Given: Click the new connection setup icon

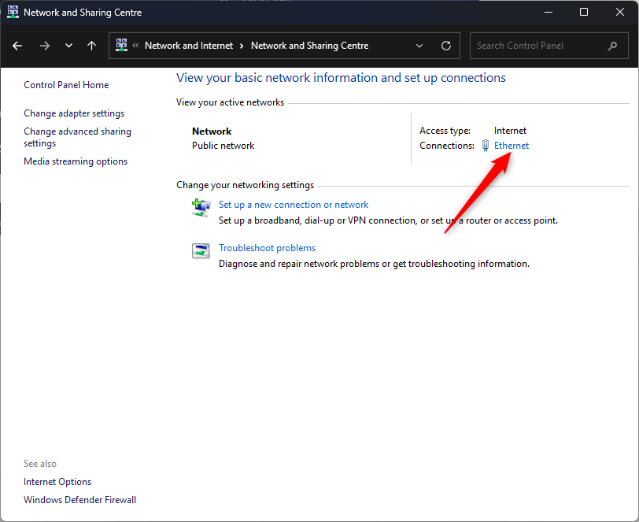Looking at the screenshot, I should click(x=201, y=208).
